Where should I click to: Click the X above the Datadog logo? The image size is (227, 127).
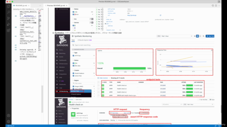[57, 36]
